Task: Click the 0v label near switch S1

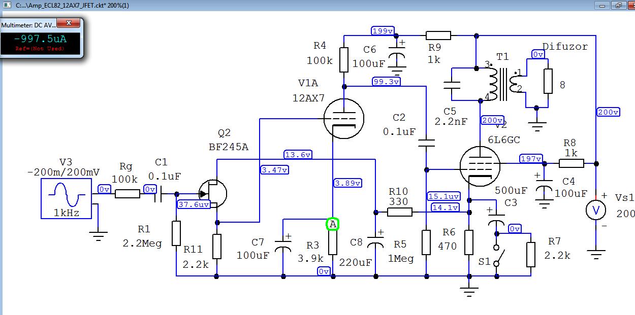Action: click(515, 229)
